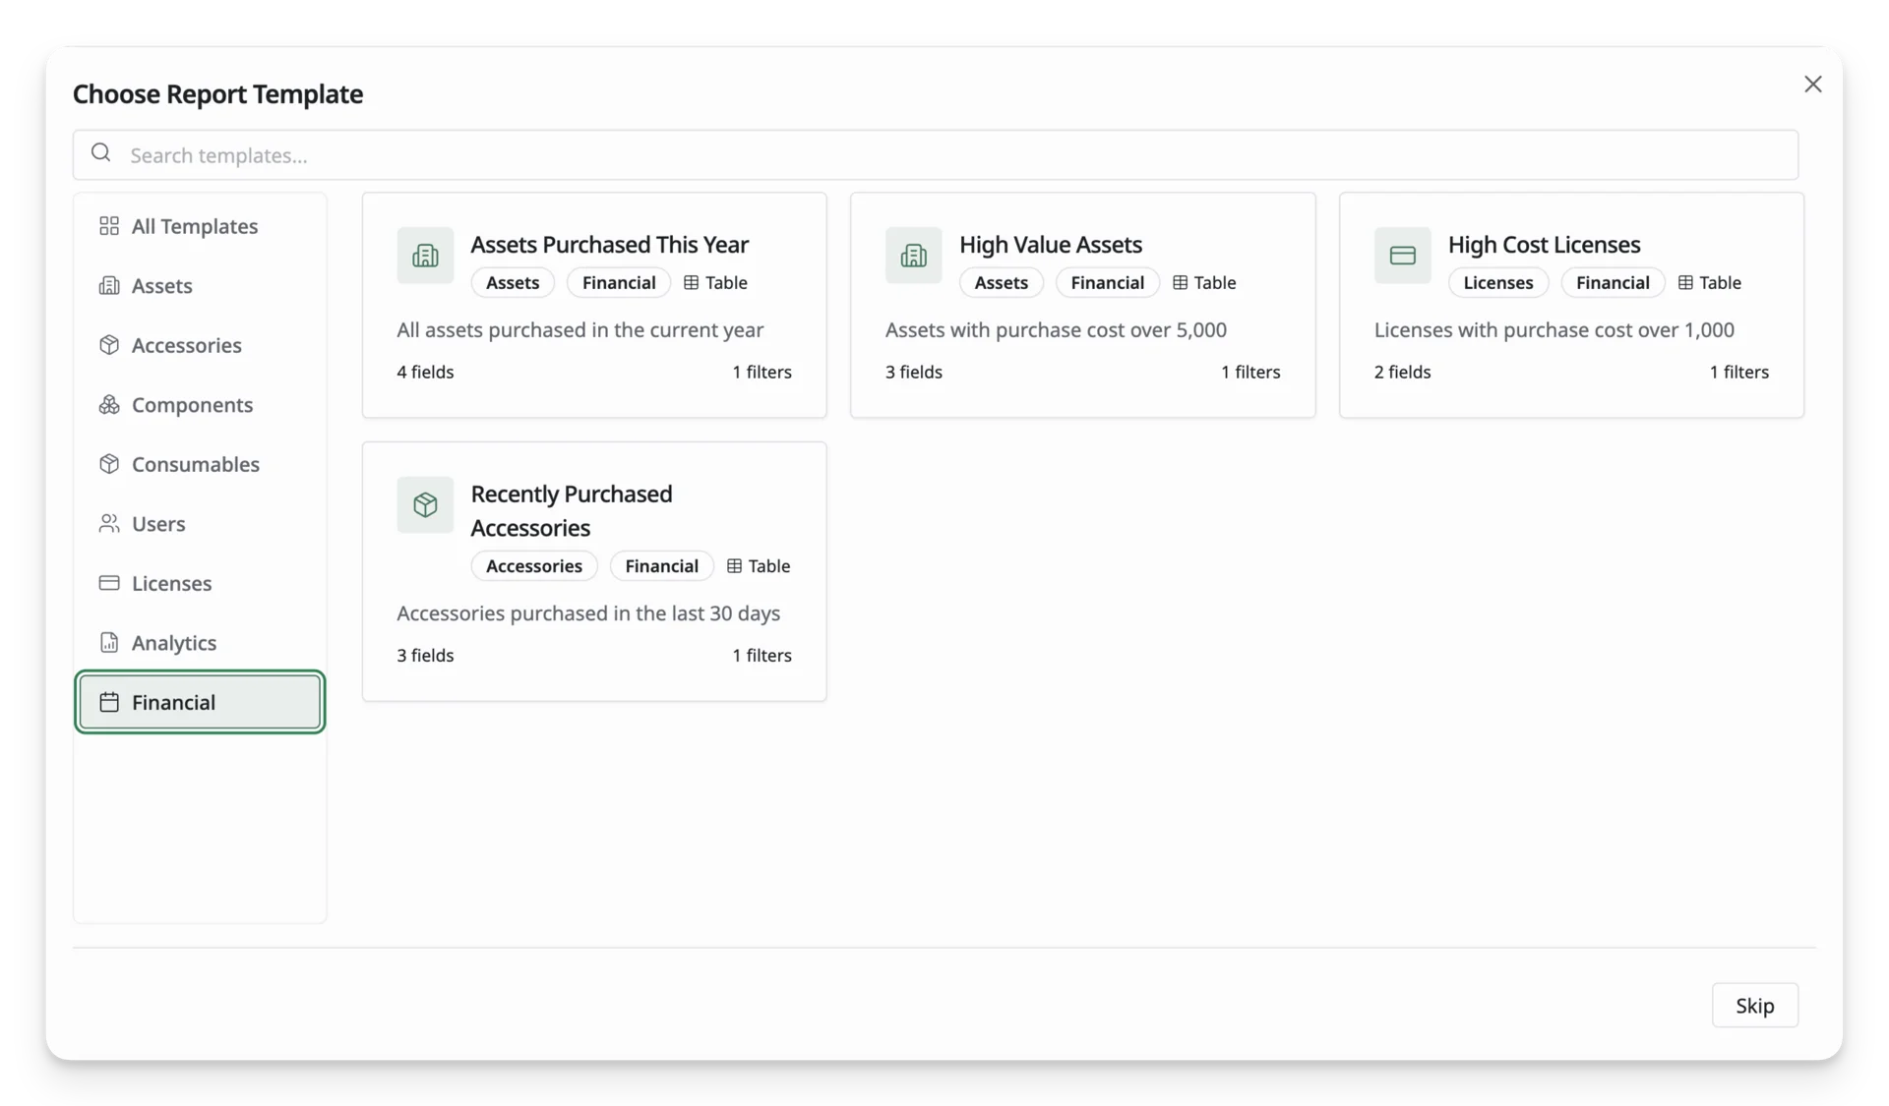Image resolution: width=1889 pixels, height=1106 pixels.
Task: Click table icon on High Value Assets
Action: tap(1181, 282)
